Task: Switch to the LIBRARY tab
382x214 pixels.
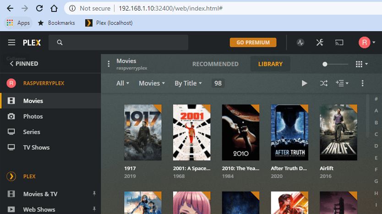Action: [x=270, y=64]
